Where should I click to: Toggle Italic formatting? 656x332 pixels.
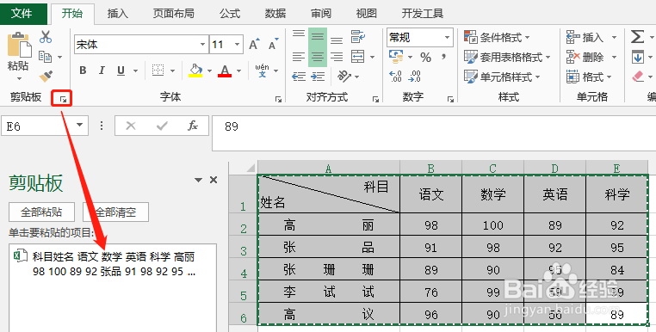tap(102, 71)
